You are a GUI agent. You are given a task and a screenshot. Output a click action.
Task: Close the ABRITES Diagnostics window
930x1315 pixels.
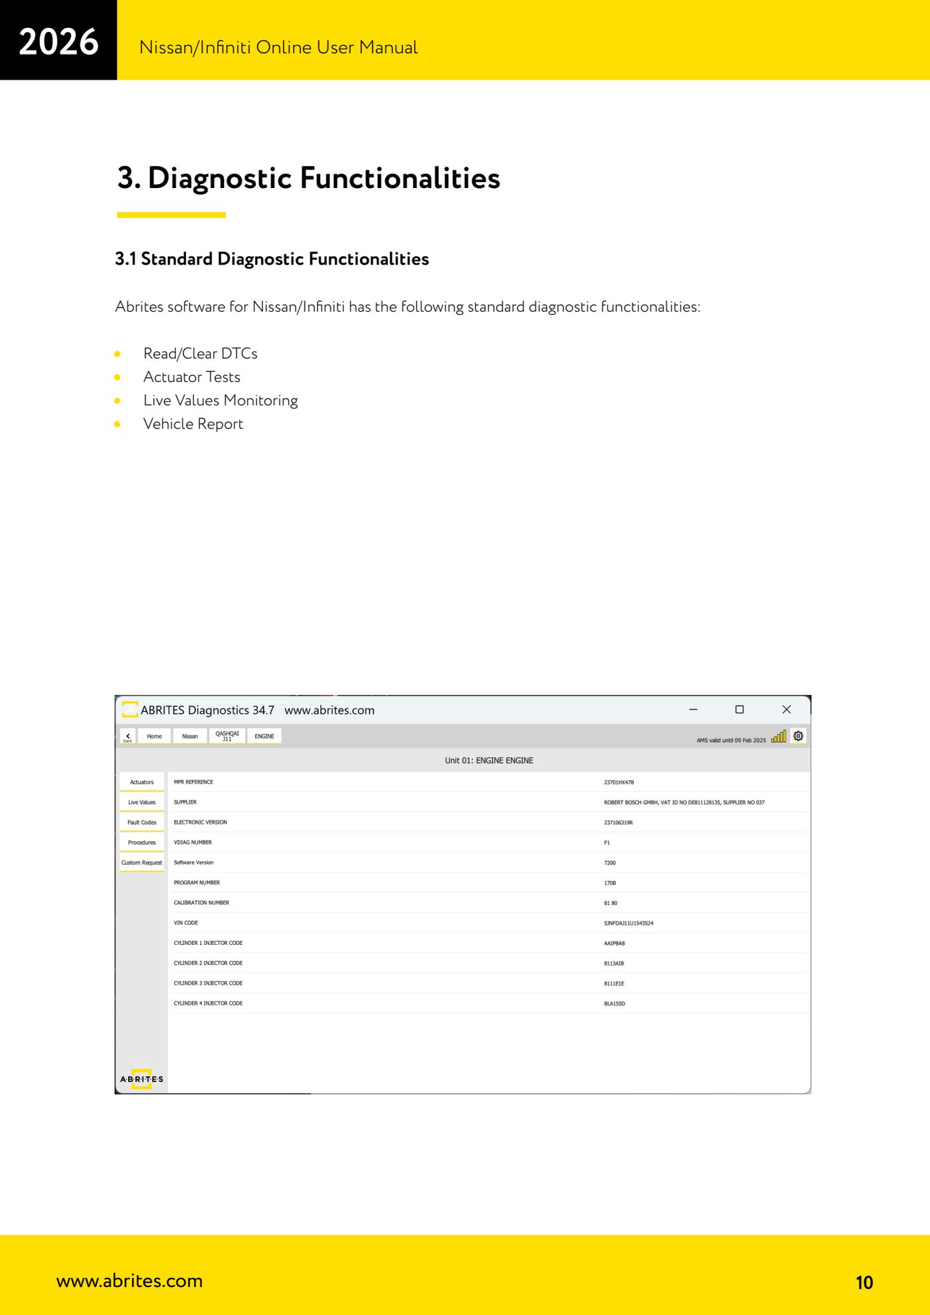click(x=787, y=710)
